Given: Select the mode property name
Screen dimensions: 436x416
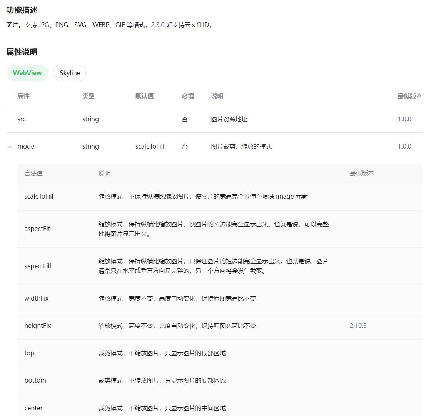Looking at the screenshot, I should point(26,146).
